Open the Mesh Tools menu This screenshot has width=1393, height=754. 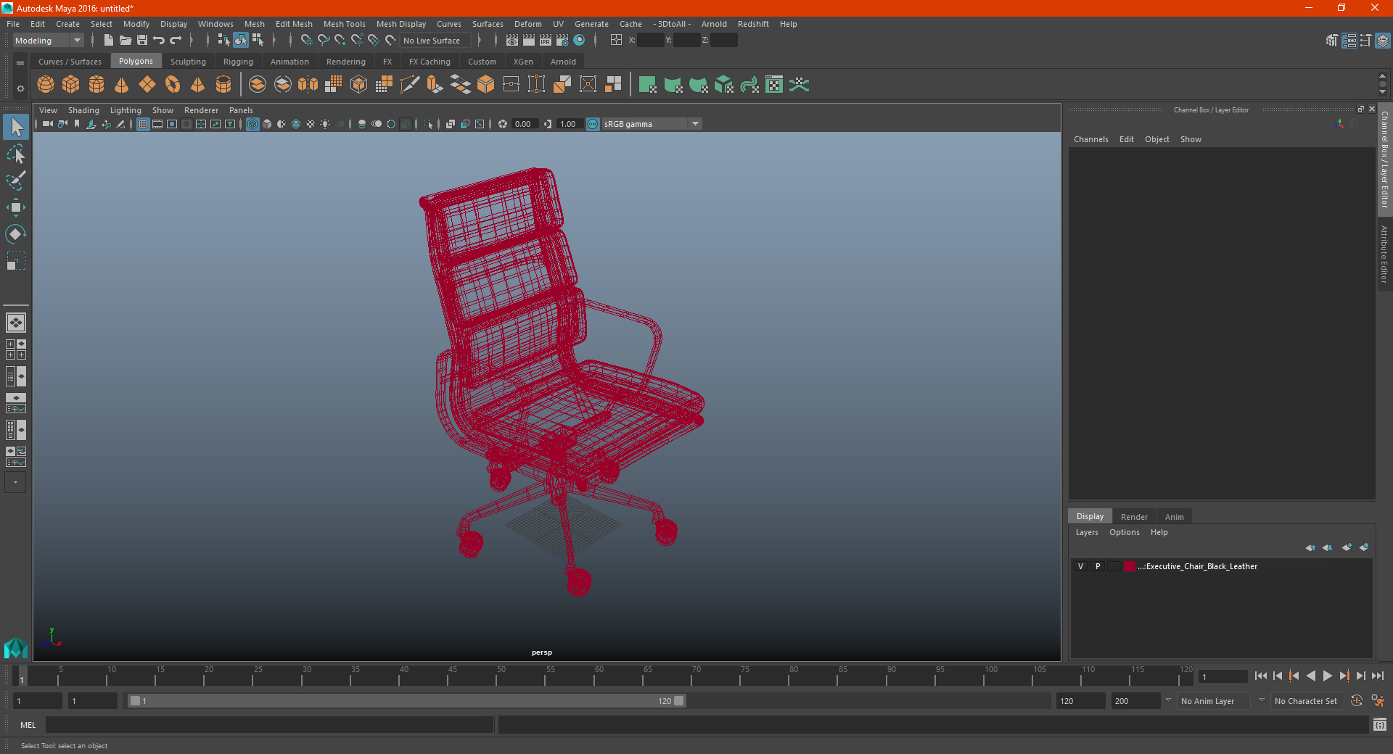click(344, 24)
